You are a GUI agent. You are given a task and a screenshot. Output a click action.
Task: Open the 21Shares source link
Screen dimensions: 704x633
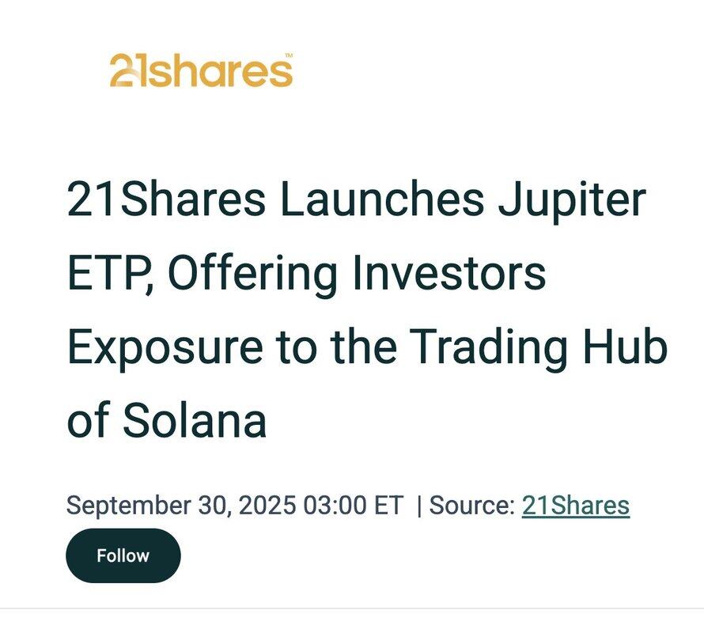[575, 505]
